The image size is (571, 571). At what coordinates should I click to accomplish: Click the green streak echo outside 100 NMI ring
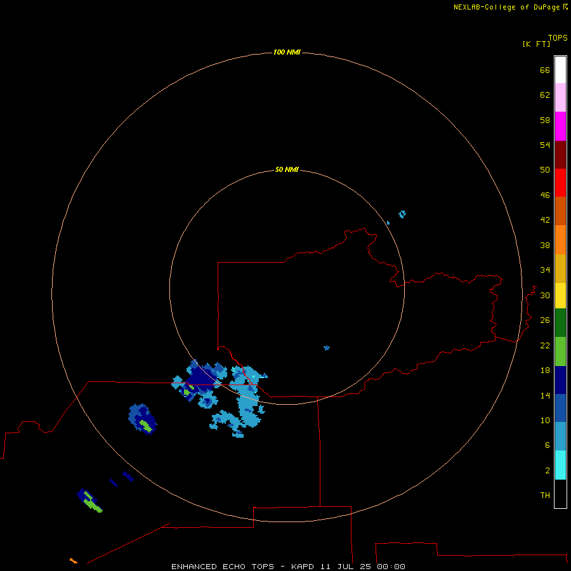[x=93, y=503]
